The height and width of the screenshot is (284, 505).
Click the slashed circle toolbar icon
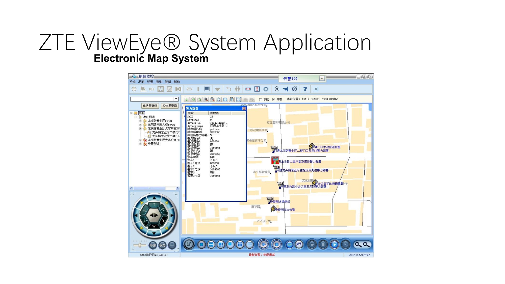pyautogui.click(x=294, y=89)
